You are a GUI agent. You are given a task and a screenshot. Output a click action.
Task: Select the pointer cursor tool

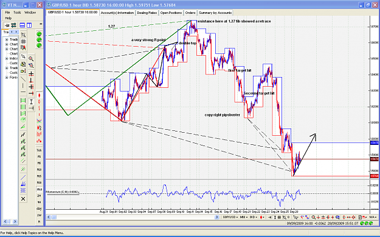(23, 56)
